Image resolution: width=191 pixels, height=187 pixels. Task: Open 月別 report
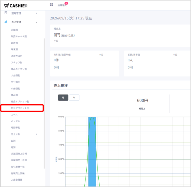tap(13, 147)
